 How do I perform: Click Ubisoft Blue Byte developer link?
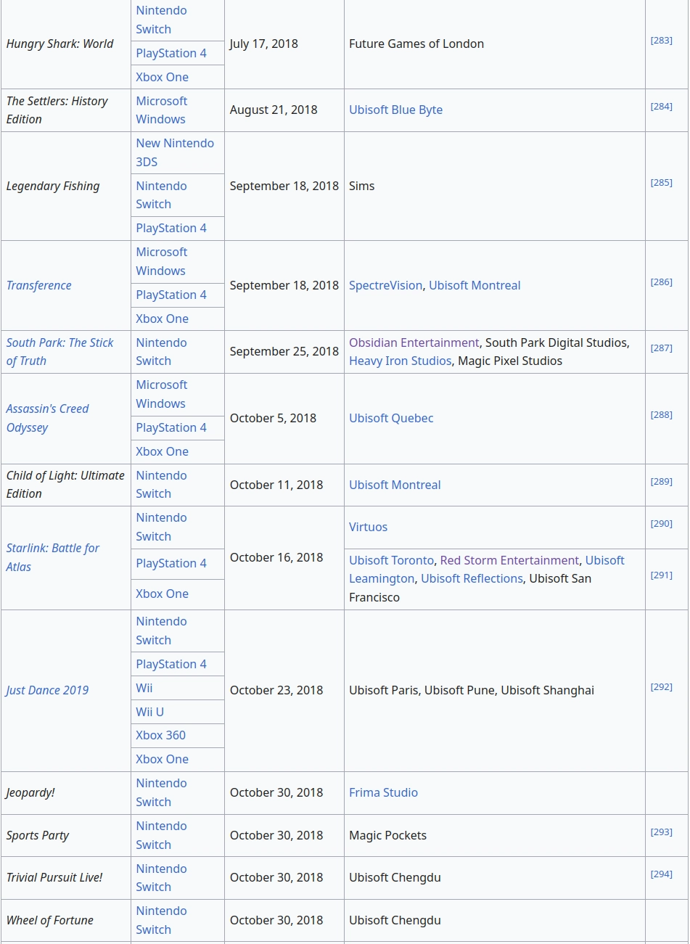395,110
